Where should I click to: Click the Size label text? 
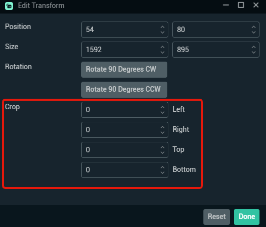(x=12, y=47)
